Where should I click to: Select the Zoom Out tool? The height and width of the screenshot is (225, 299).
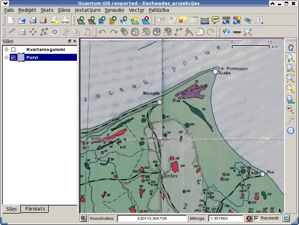coord(291,68)
